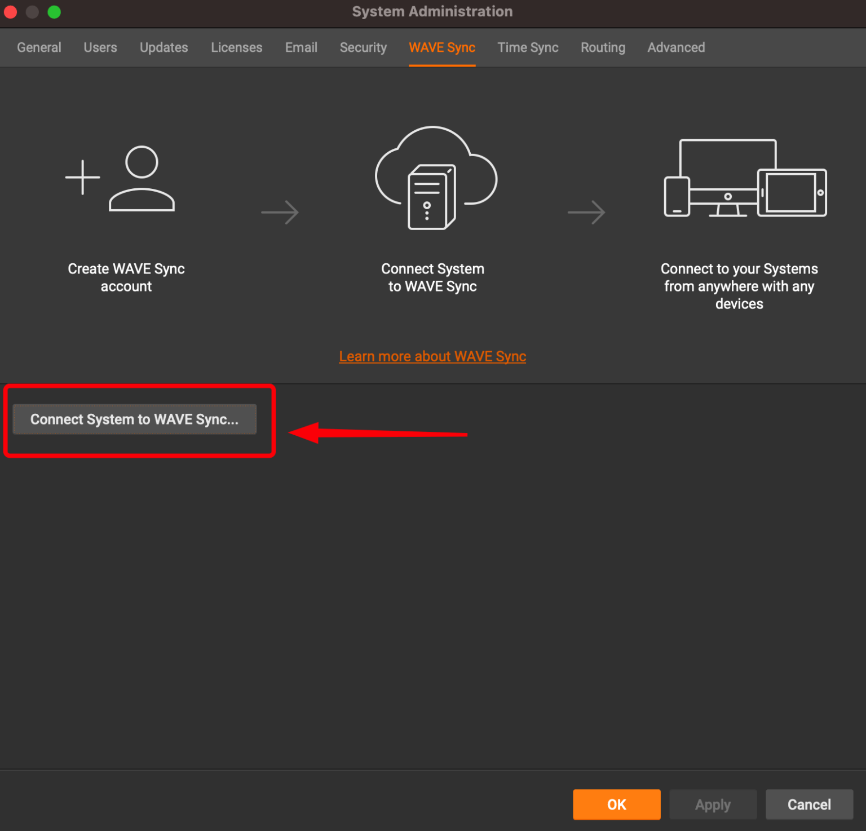Click the add user account icon
Image resolution: width=866 pixels, height=831 pixels.
tap(120, 179)
